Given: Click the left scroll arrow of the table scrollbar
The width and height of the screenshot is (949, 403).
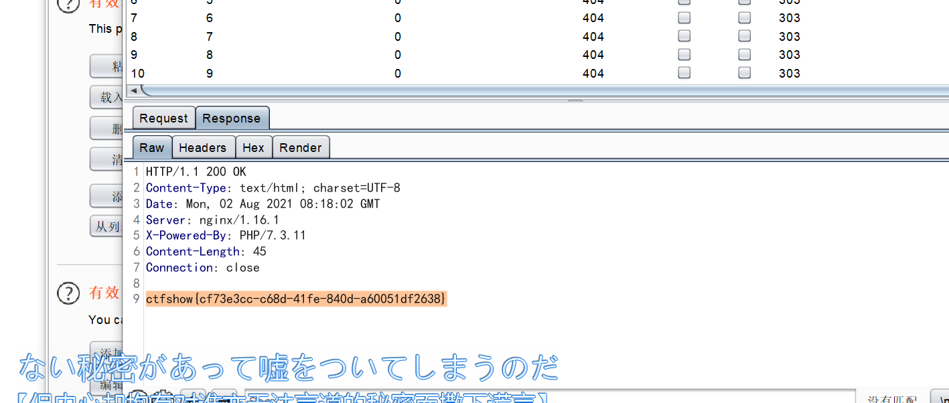Looking at the screenshot, I should point(133,90).
